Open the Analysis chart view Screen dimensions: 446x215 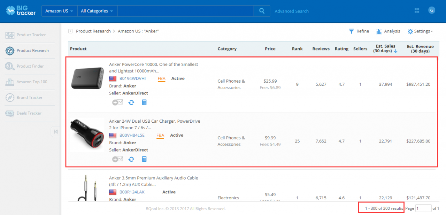pyautogui.click(x=388, y=31)
